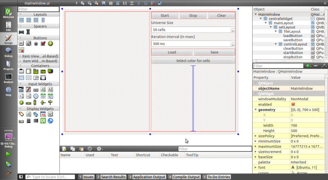Click the Break Layout toolbar icon
The width and height of the screenshot is (328, 180).
[153, 3]
